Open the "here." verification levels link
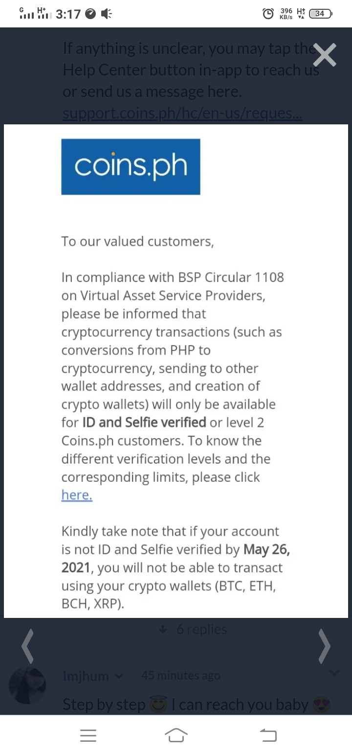Viewport: 352px width, 756px height. tap(77, 495)
